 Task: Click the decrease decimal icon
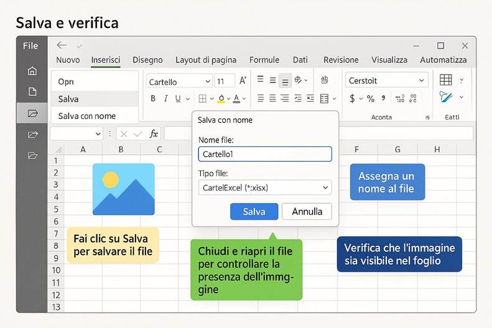click(x=413, y=98)
